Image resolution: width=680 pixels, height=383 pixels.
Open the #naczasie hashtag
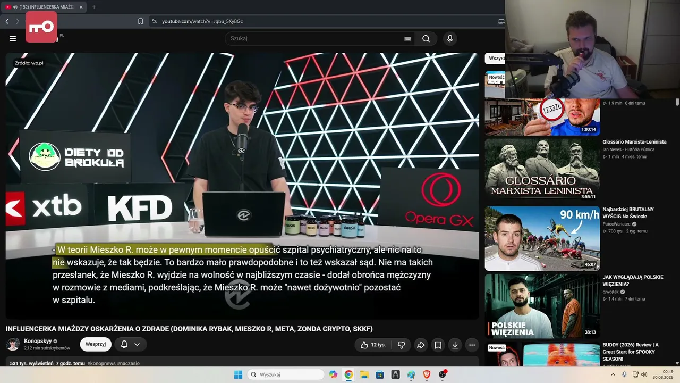(127, 363)
